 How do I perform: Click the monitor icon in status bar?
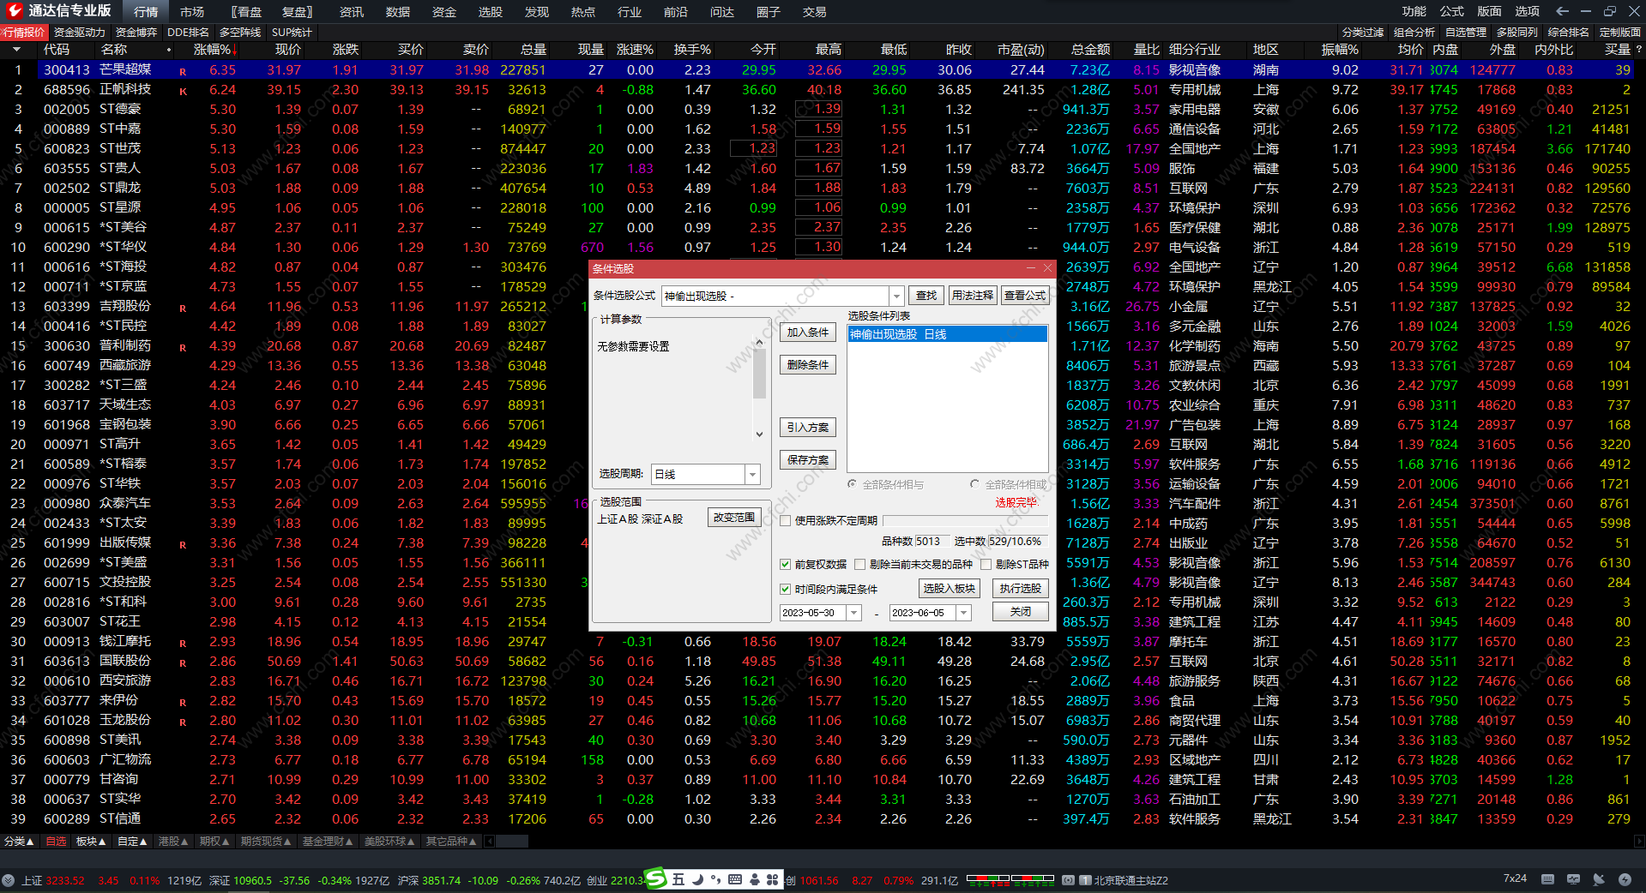[x=1573, y=879]
